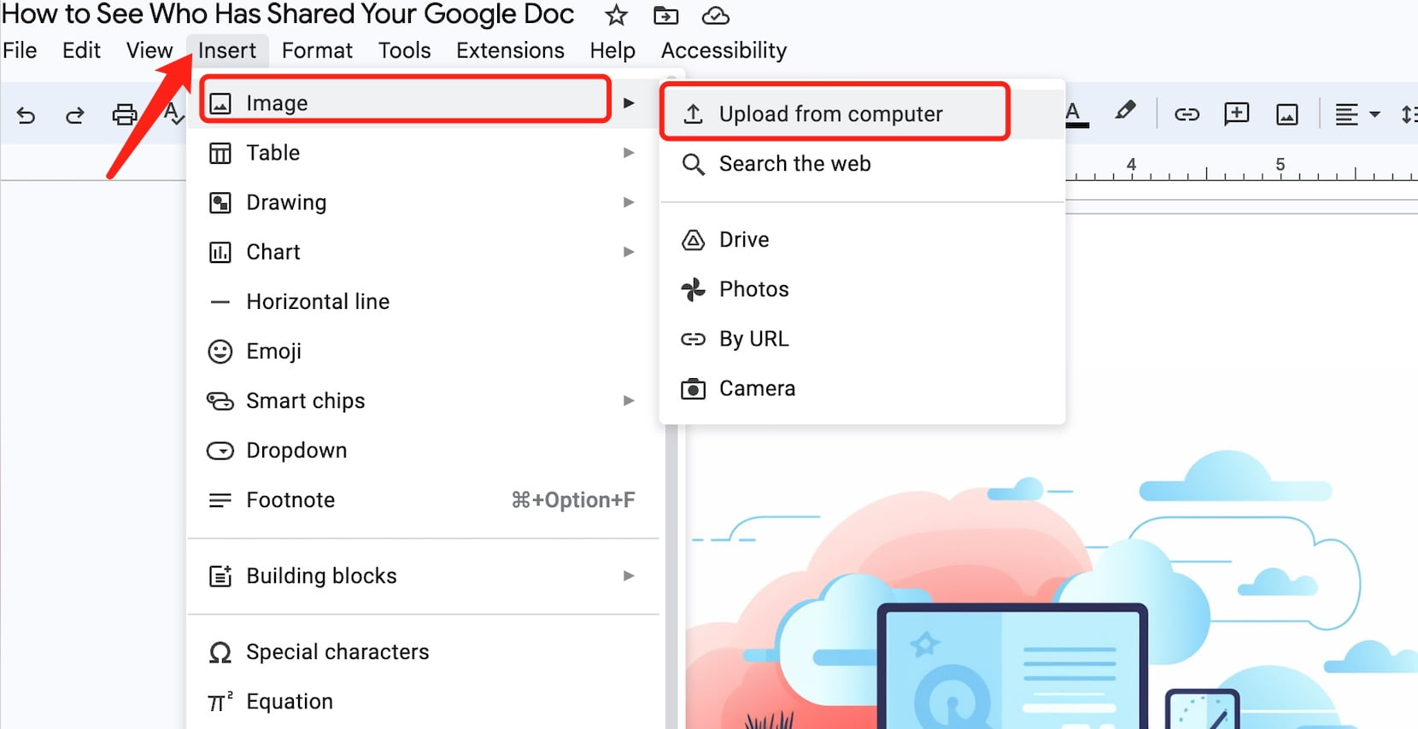Click the move to folder icon
The image size is (1418, 729).
(665, 15)
